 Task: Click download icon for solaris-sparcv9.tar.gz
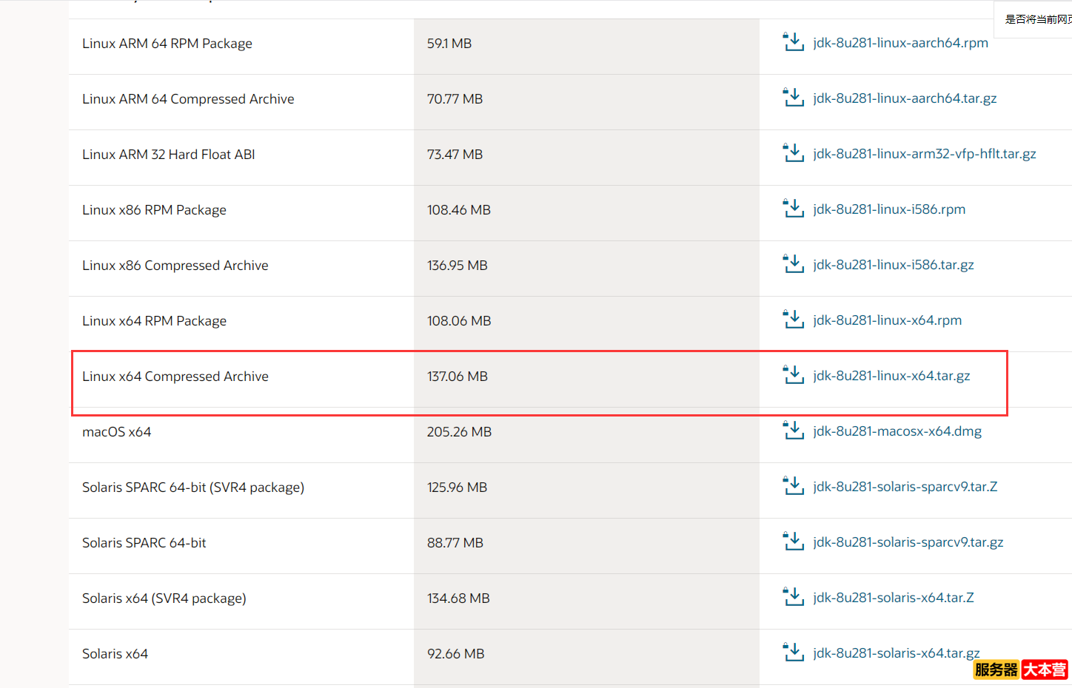(794, 542)
